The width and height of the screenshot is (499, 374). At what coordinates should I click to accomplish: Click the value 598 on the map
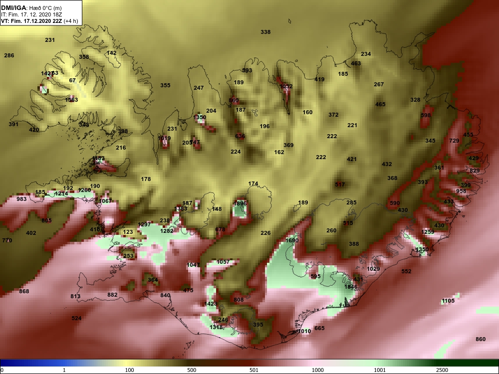(426, 115)
